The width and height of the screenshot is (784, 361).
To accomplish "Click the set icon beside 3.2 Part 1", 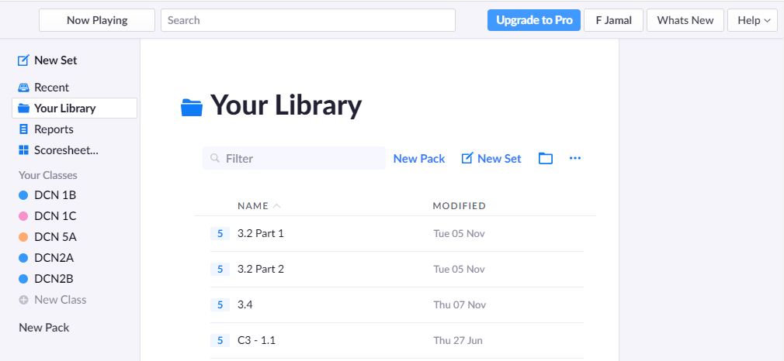I will (220, 233).
